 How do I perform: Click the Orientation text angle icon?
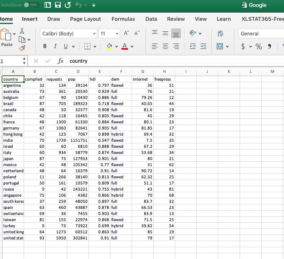pyautogui.click(x=193, y=33)
